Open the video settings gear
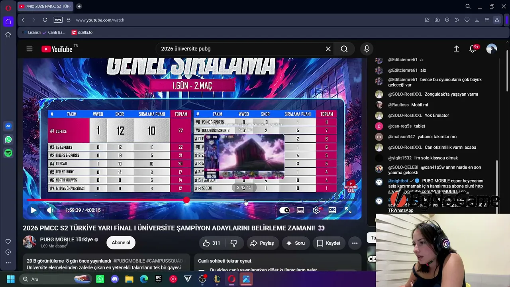Viewport: 510px width, 287px height. point(316,210)
